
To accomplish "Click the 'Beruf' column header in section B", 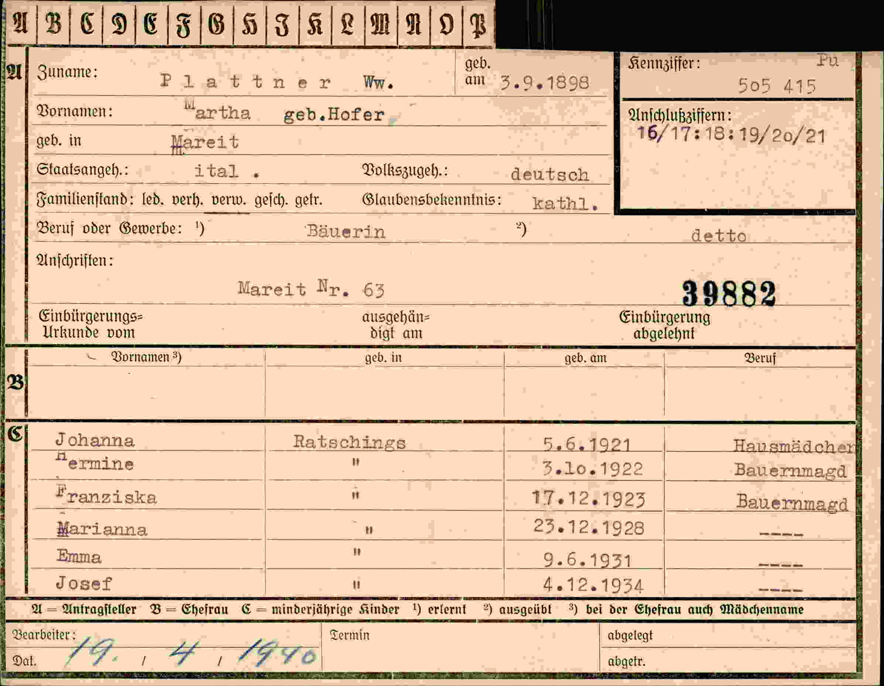I will (760, 358).
